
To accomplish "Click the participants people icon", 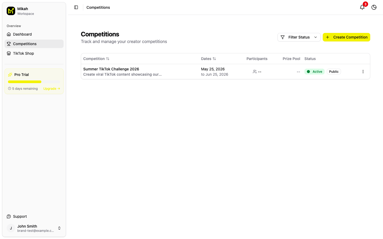I will point(255,72).
